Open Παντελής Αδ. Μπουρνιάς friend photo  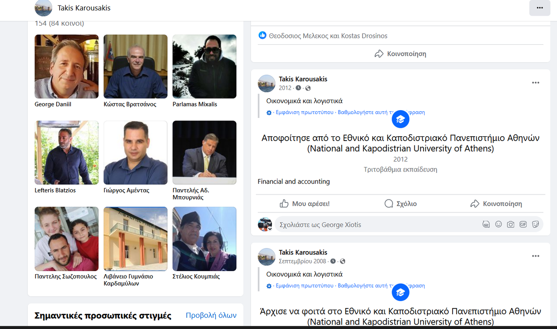tap(205, 153)
